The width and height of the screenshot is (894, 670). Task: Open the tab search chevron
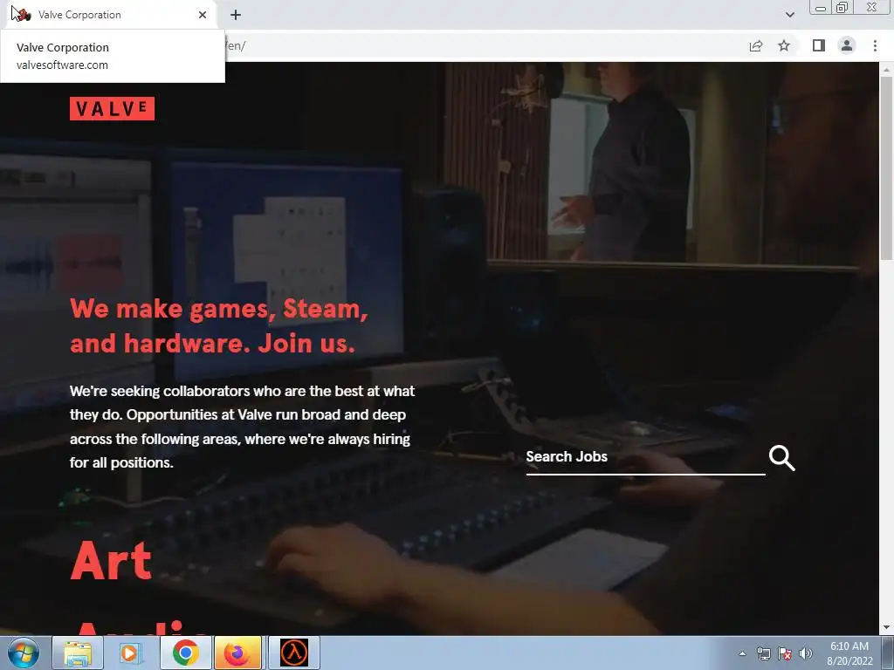(x=789, y=15)
